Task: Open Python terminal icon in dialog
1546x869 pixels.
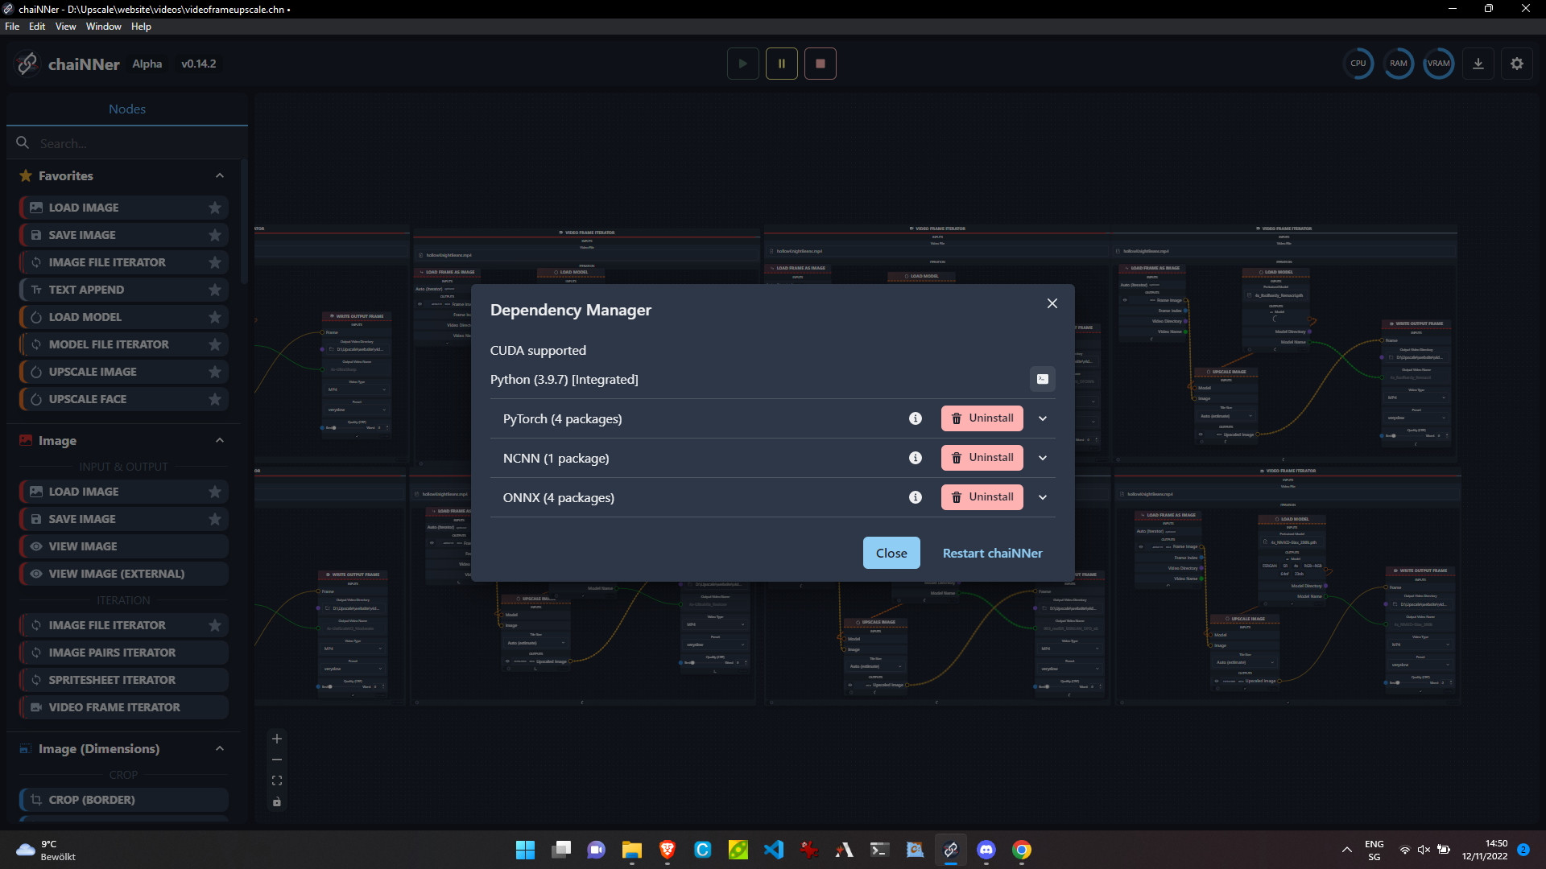Action: [x=1042, y=379]
